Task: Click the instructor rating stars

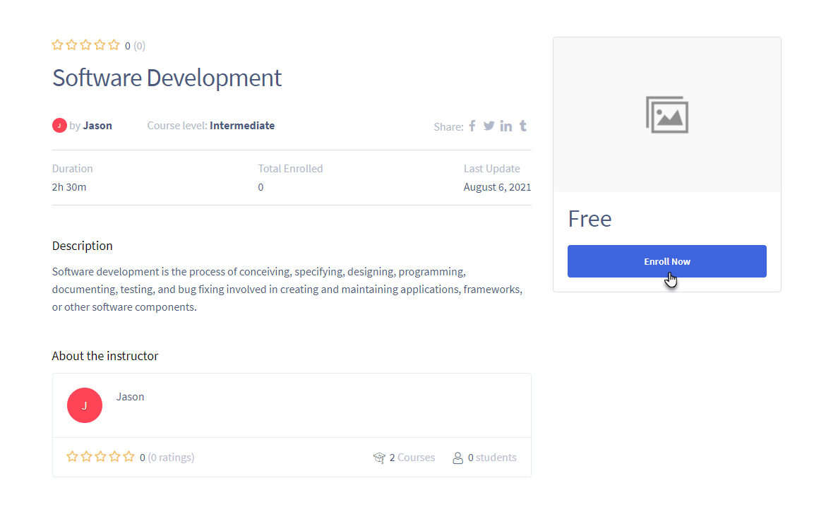Action: 100,457
